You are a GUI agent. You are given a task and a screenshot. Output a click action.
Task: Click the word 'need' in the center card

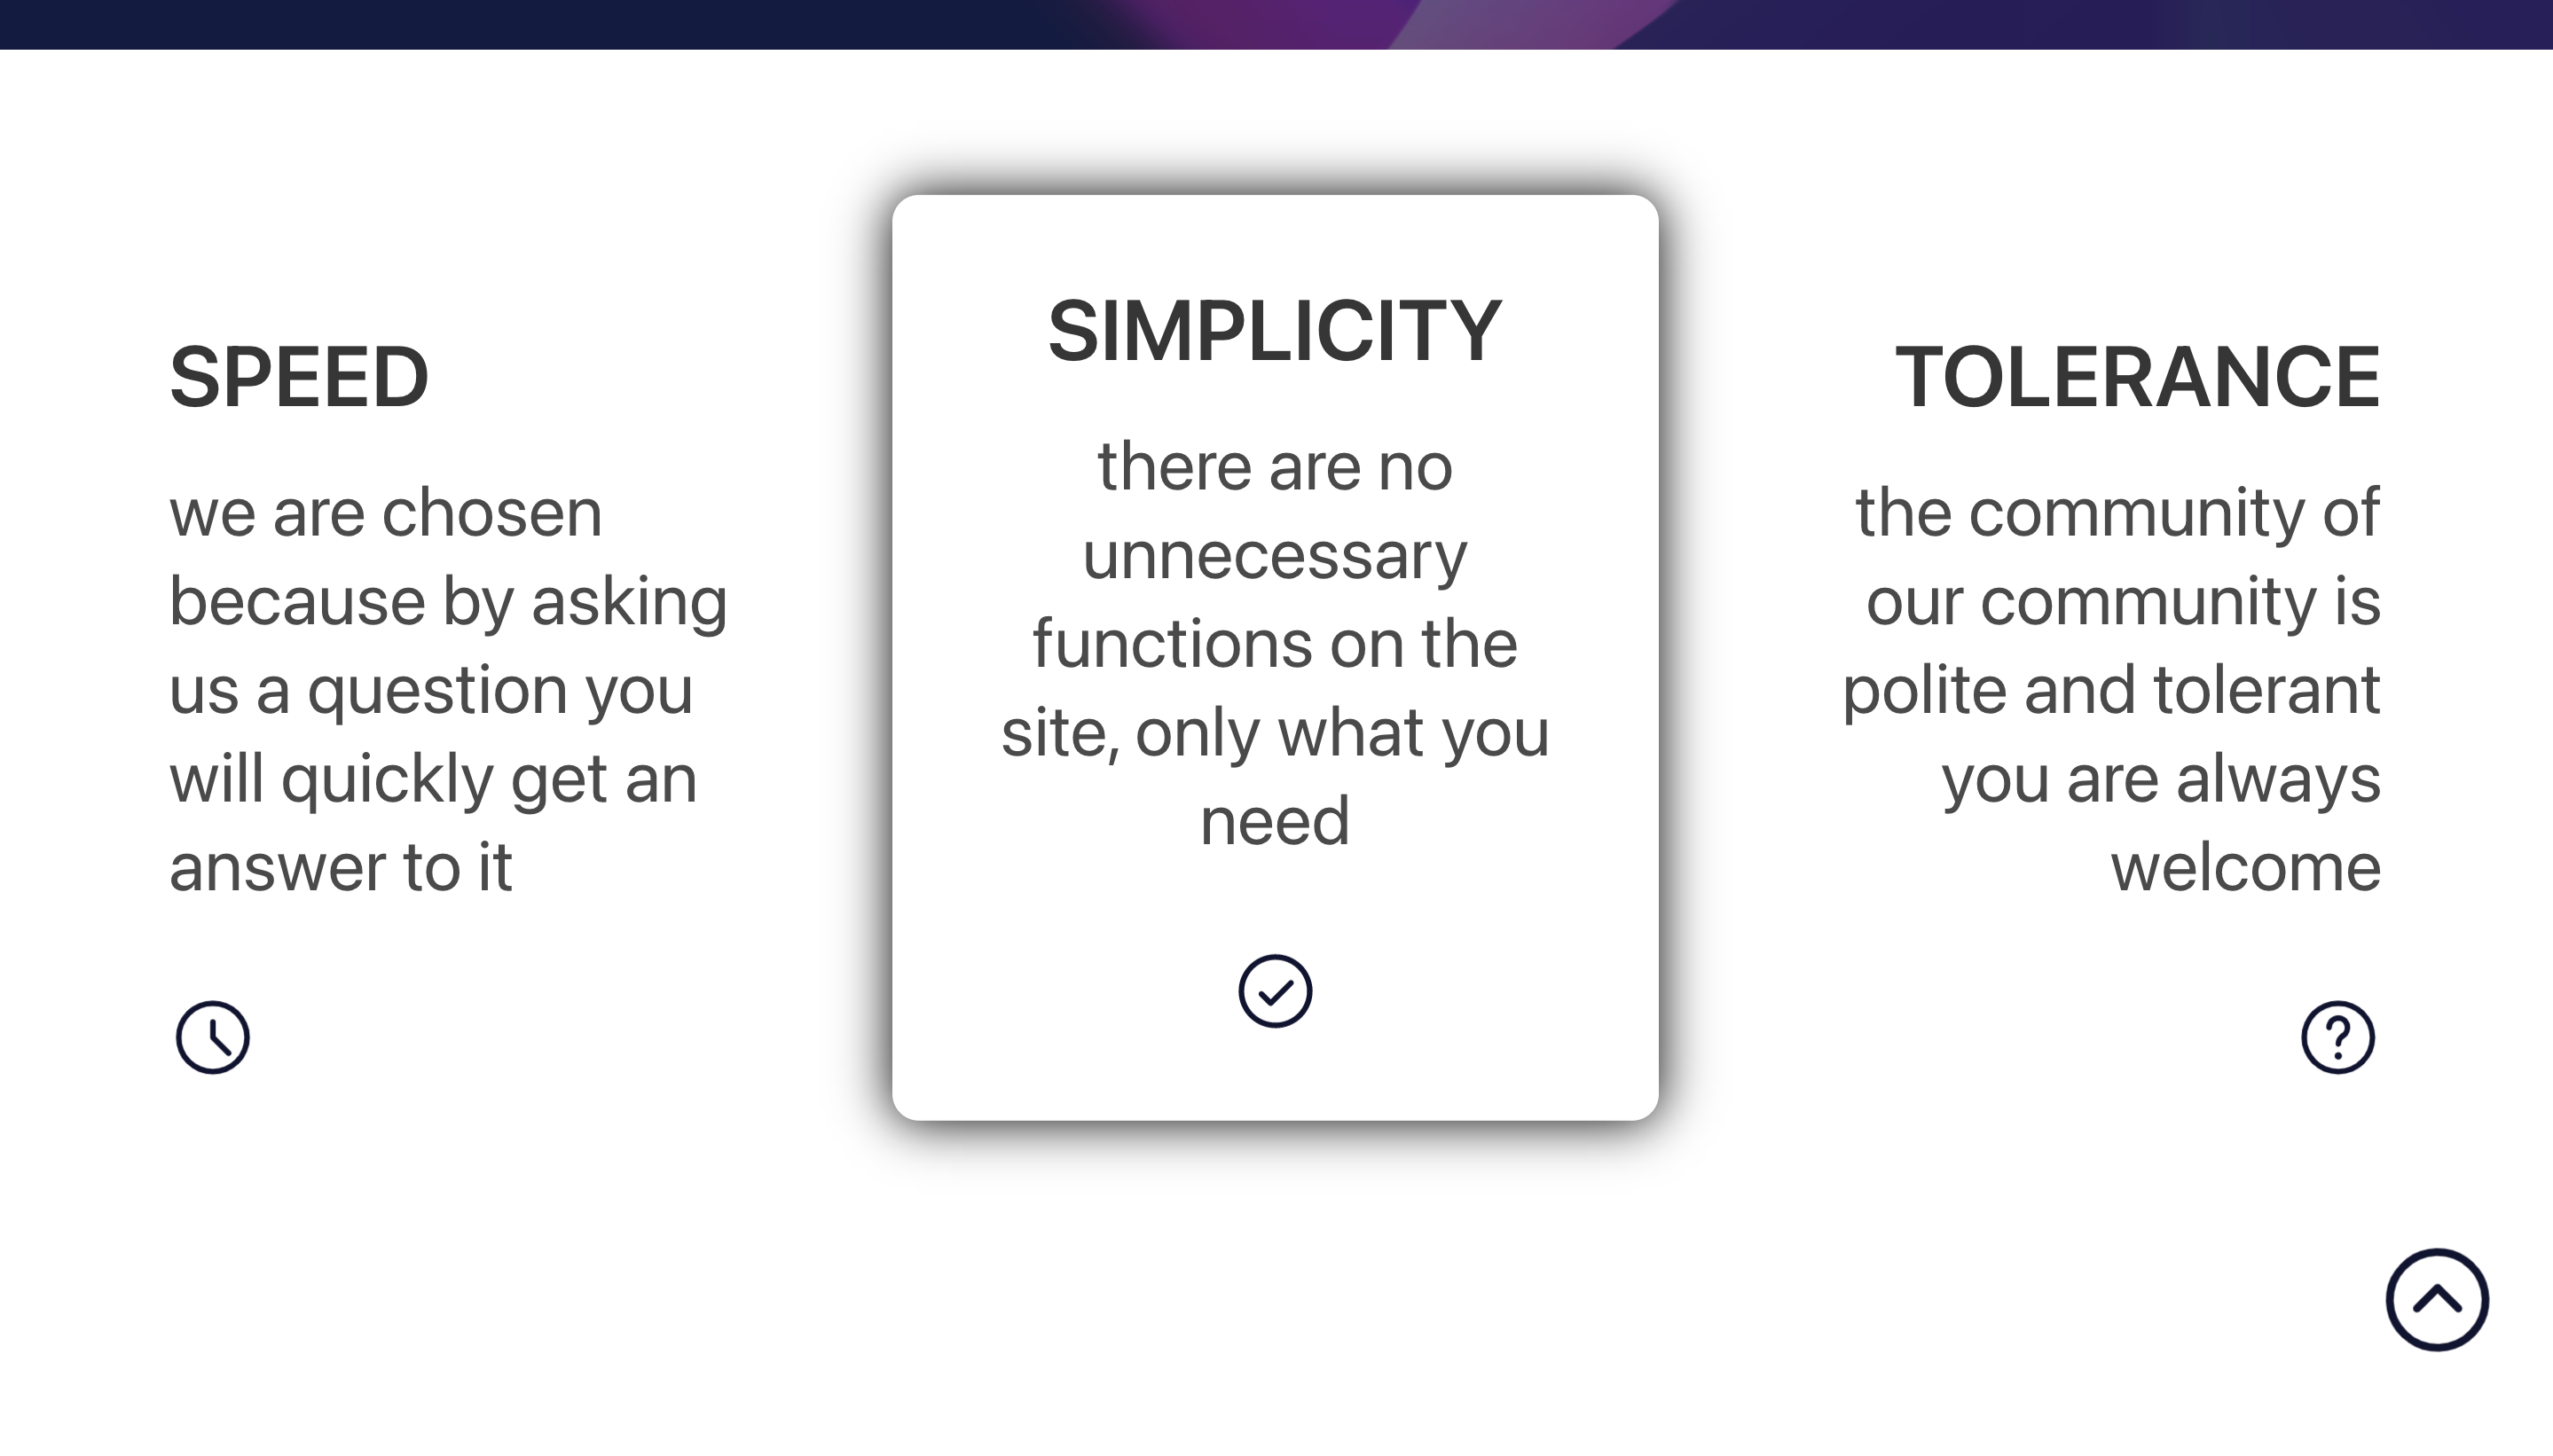click(1275, 821)
